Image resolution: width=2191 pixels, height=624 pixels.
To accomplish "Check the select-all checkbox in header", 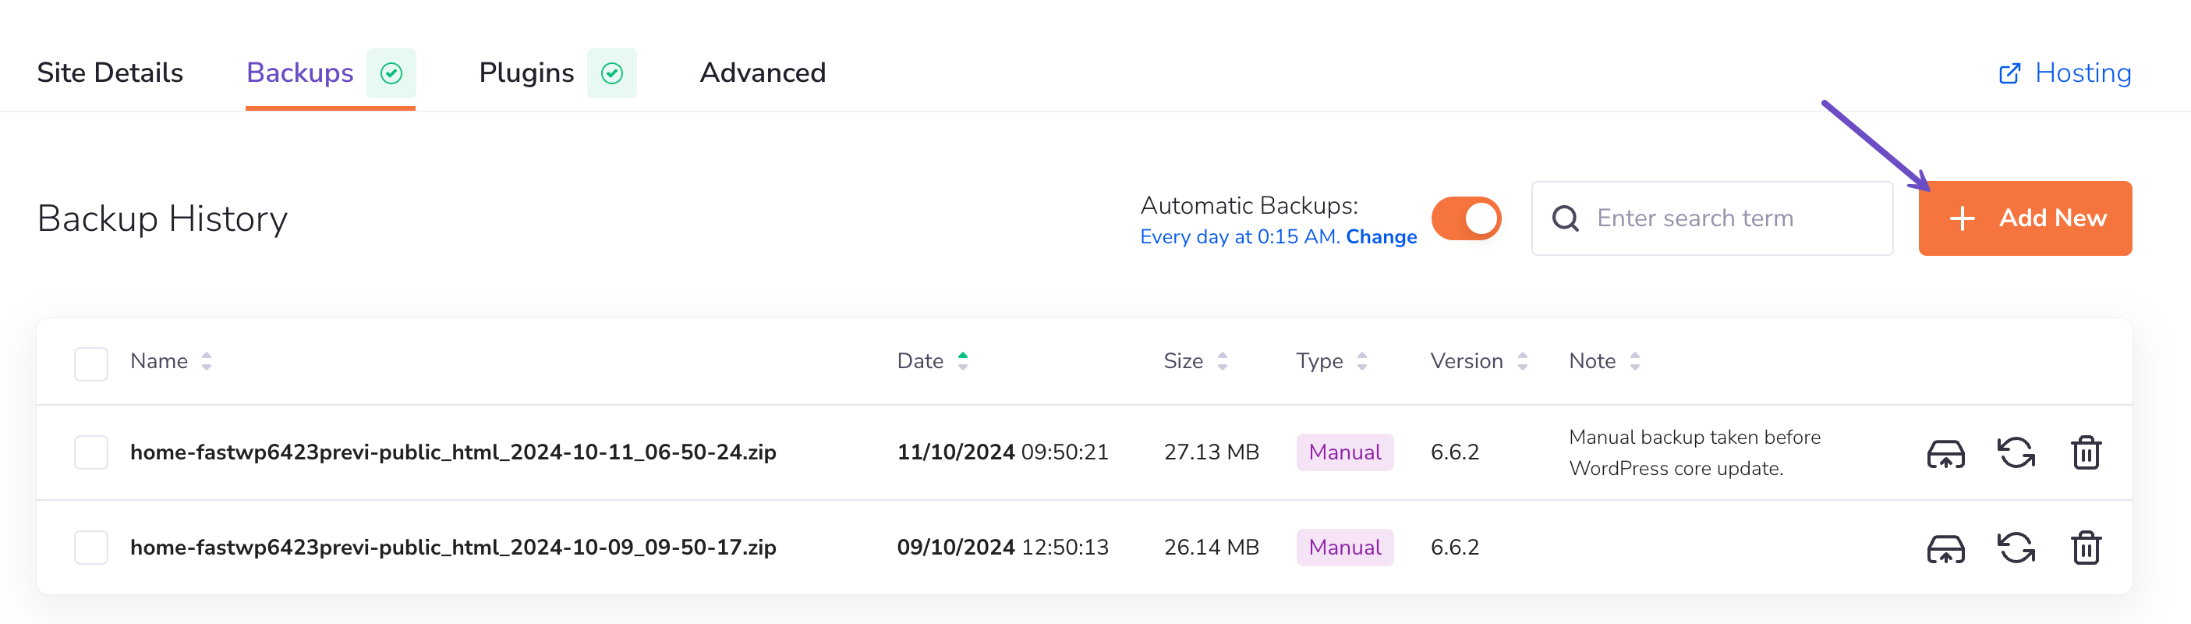I will point(91,363).
